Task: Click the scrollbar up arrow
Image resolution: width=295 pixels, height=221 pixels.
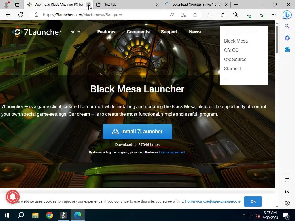Action: pyautogui.click(x=277, y=23)
